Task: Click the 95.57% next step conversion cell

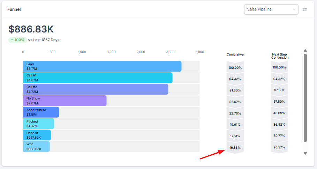Action: (279, 147)
